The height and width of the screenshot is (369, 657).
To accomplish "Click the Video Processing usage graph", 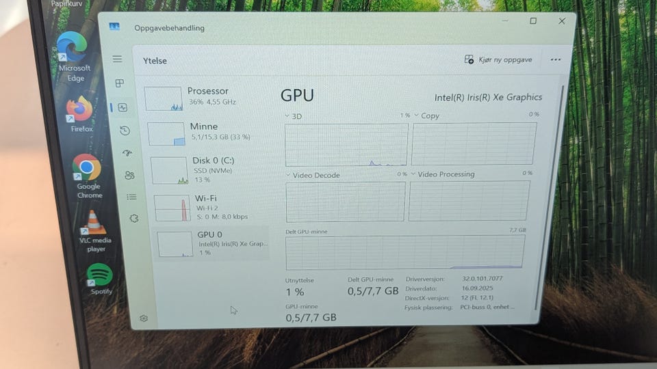I will pyautogui.click(x=469, y=201).
